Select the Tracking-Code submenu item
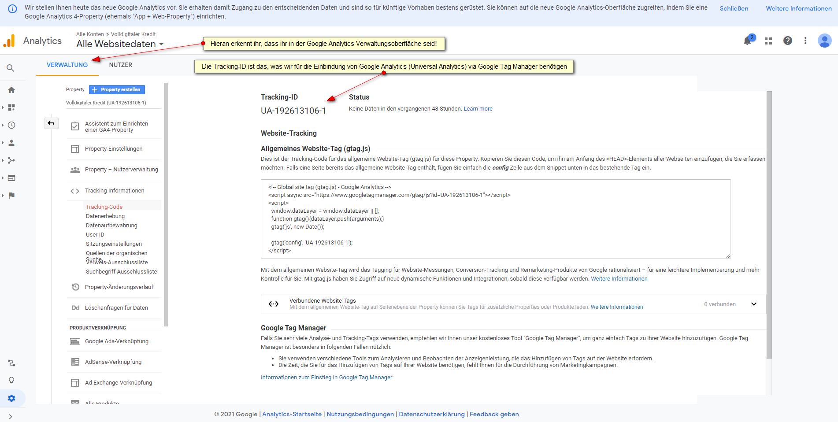Screen dimensions: 838x422 pos(104,207)
